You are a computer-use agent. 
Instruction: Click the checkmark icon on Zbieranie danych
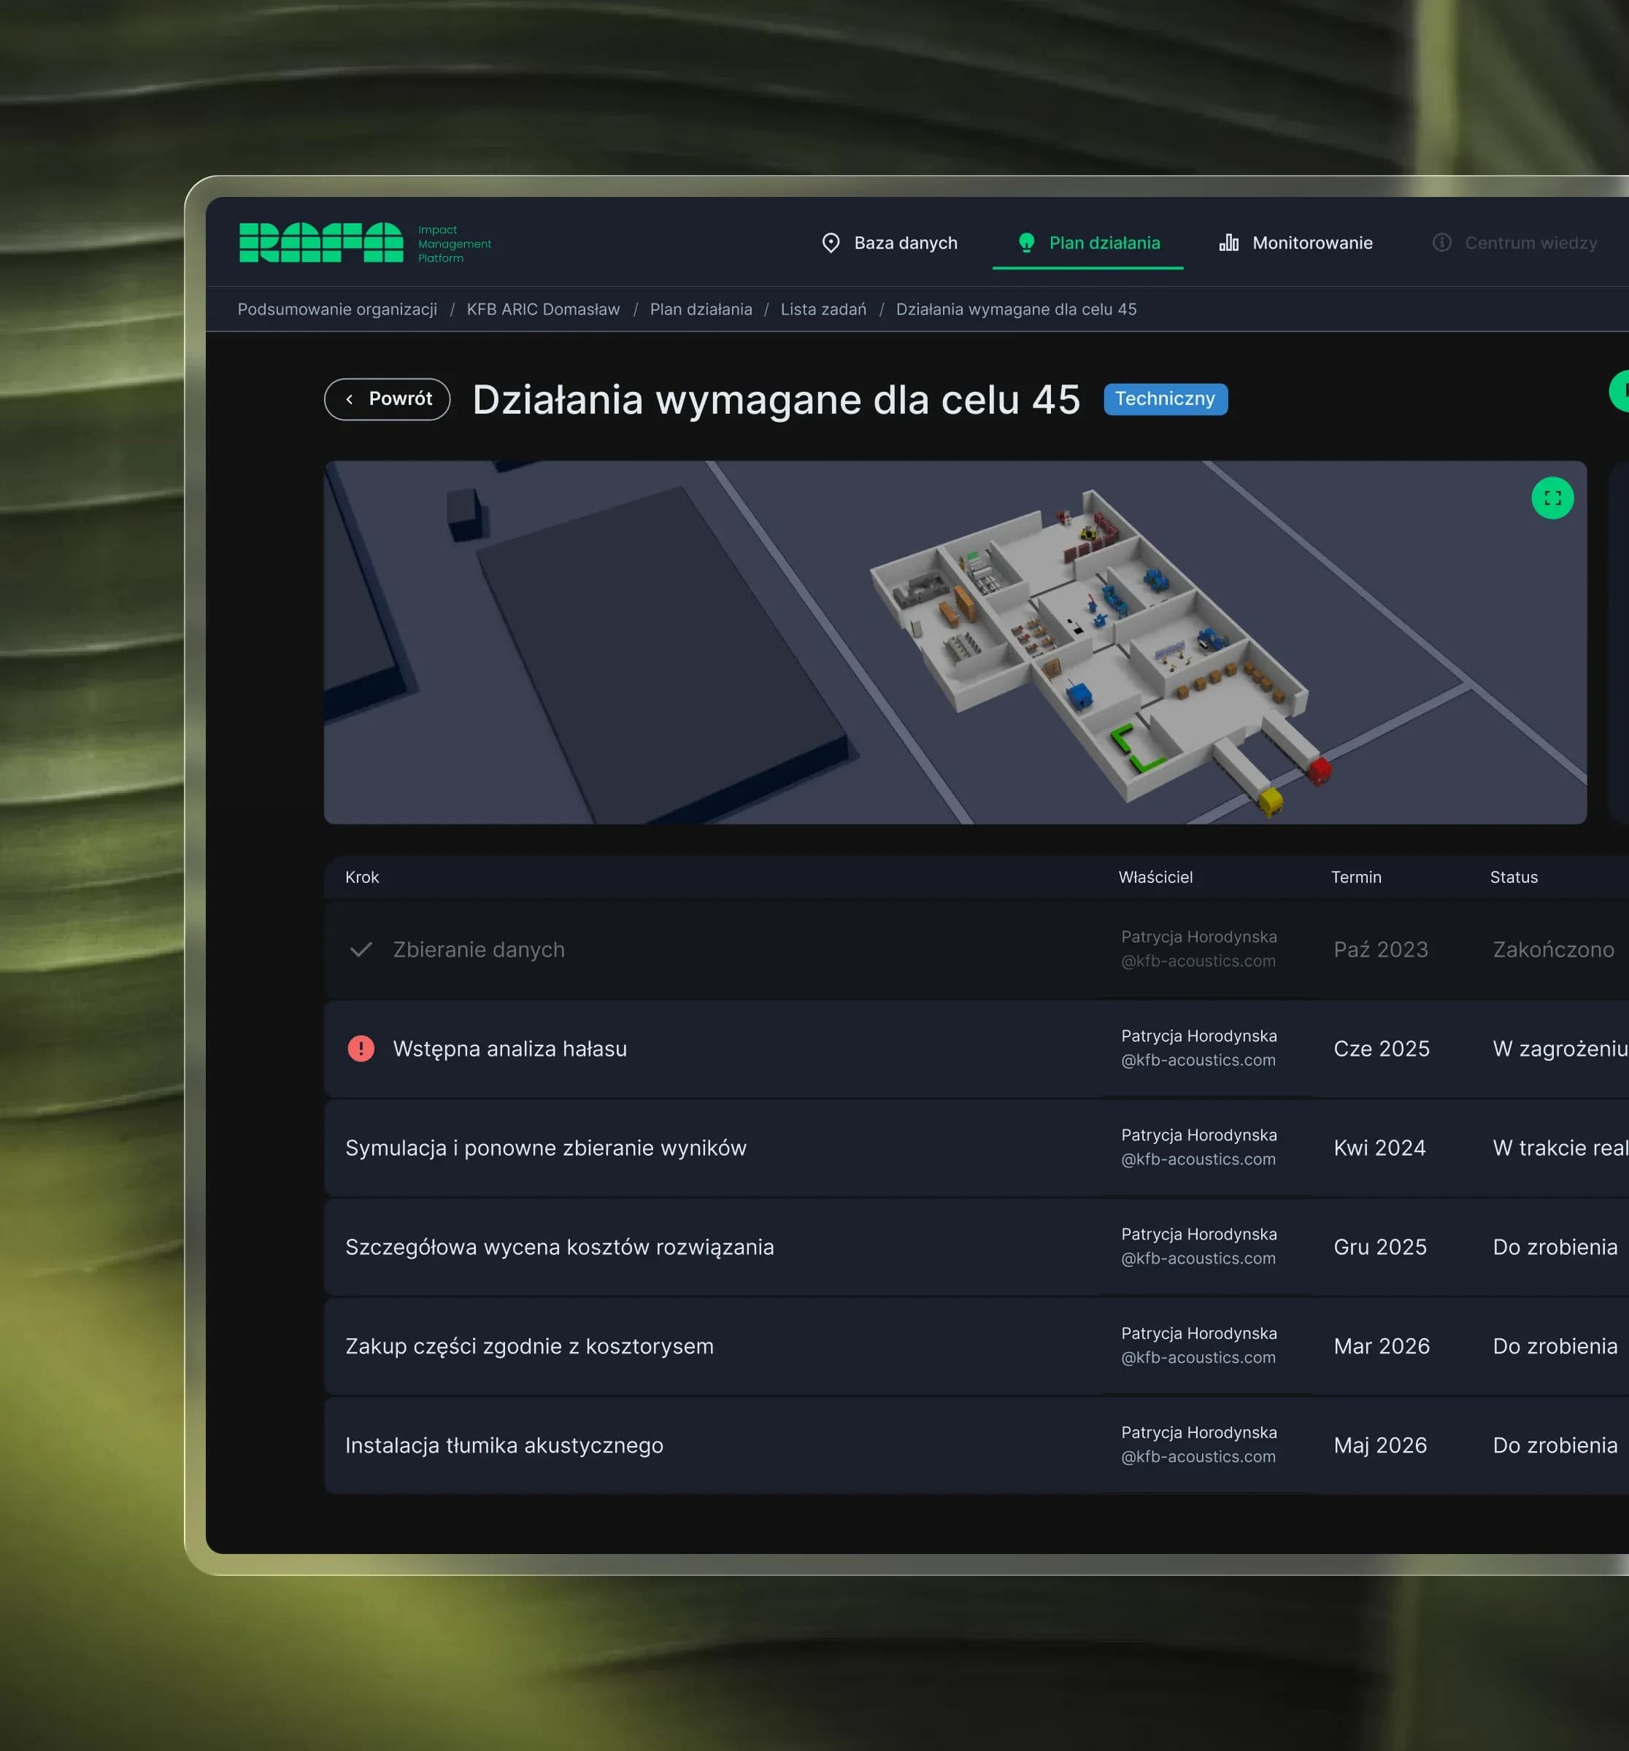[x=361, y=949]
